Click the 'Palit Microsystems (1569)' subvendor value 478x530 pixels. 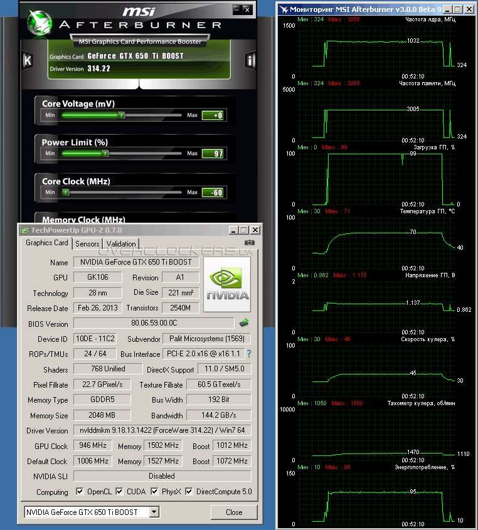pyautogui.click(x=207, y=339)
